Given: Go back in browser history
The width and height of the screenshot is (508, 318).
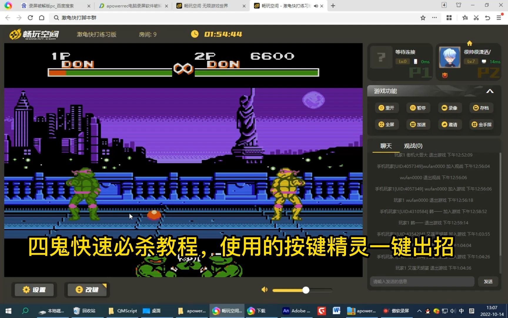Looking at the screenshot, I should 8,18.
